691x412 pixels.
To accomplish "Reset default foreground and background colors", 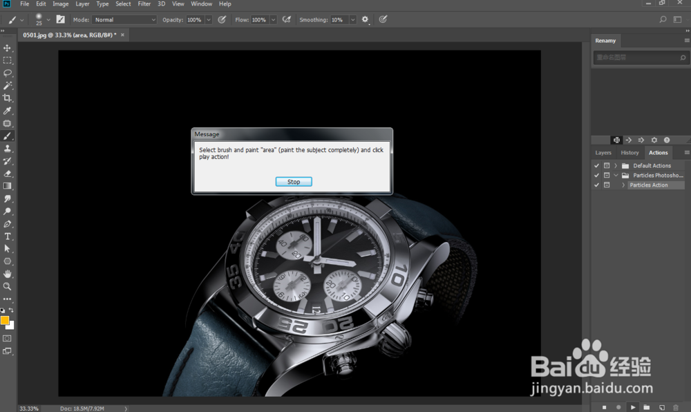I will click(3, 310).
